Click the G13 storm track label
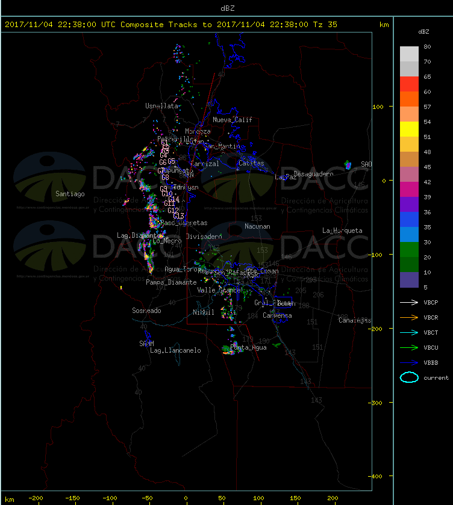The image size is (453, 505). (178, 216)
